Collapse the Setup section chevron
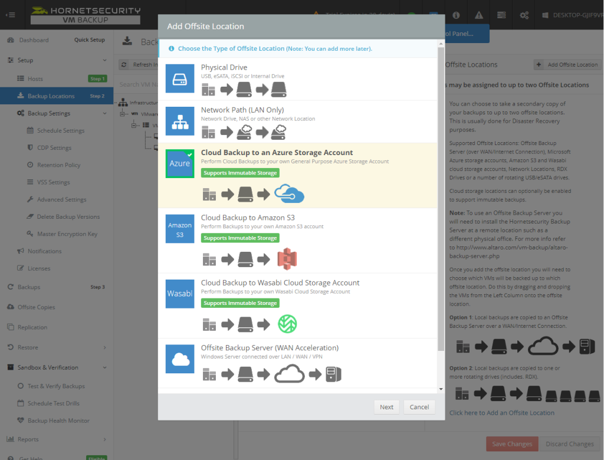 [x=105, y=60]
